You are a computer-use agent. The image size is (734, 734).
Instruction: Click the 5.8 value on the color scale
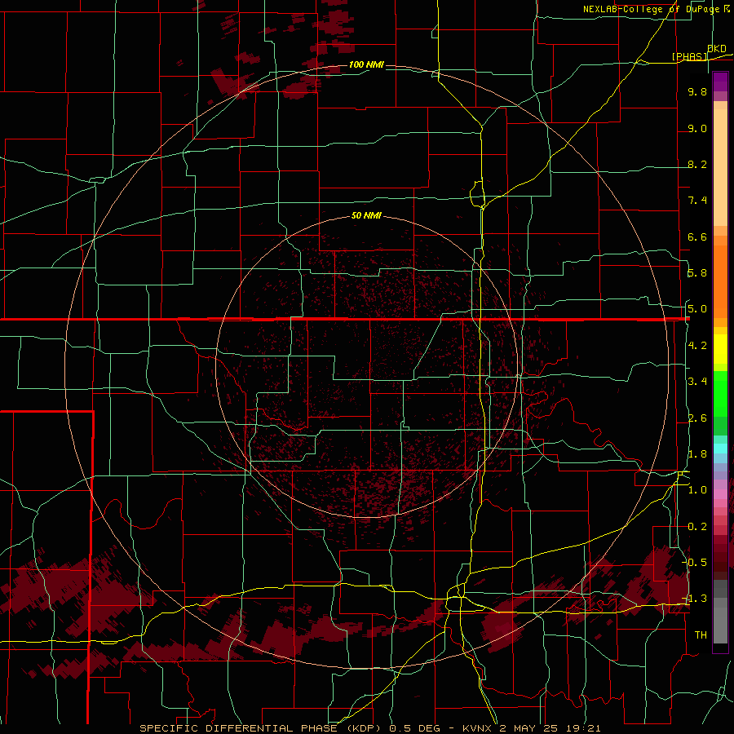pyautogui.click(x=697, y=273)
